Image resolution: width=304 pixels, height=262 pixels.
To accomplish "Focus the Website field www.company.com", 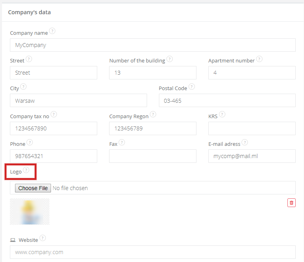I will click(x=153, y=252).
